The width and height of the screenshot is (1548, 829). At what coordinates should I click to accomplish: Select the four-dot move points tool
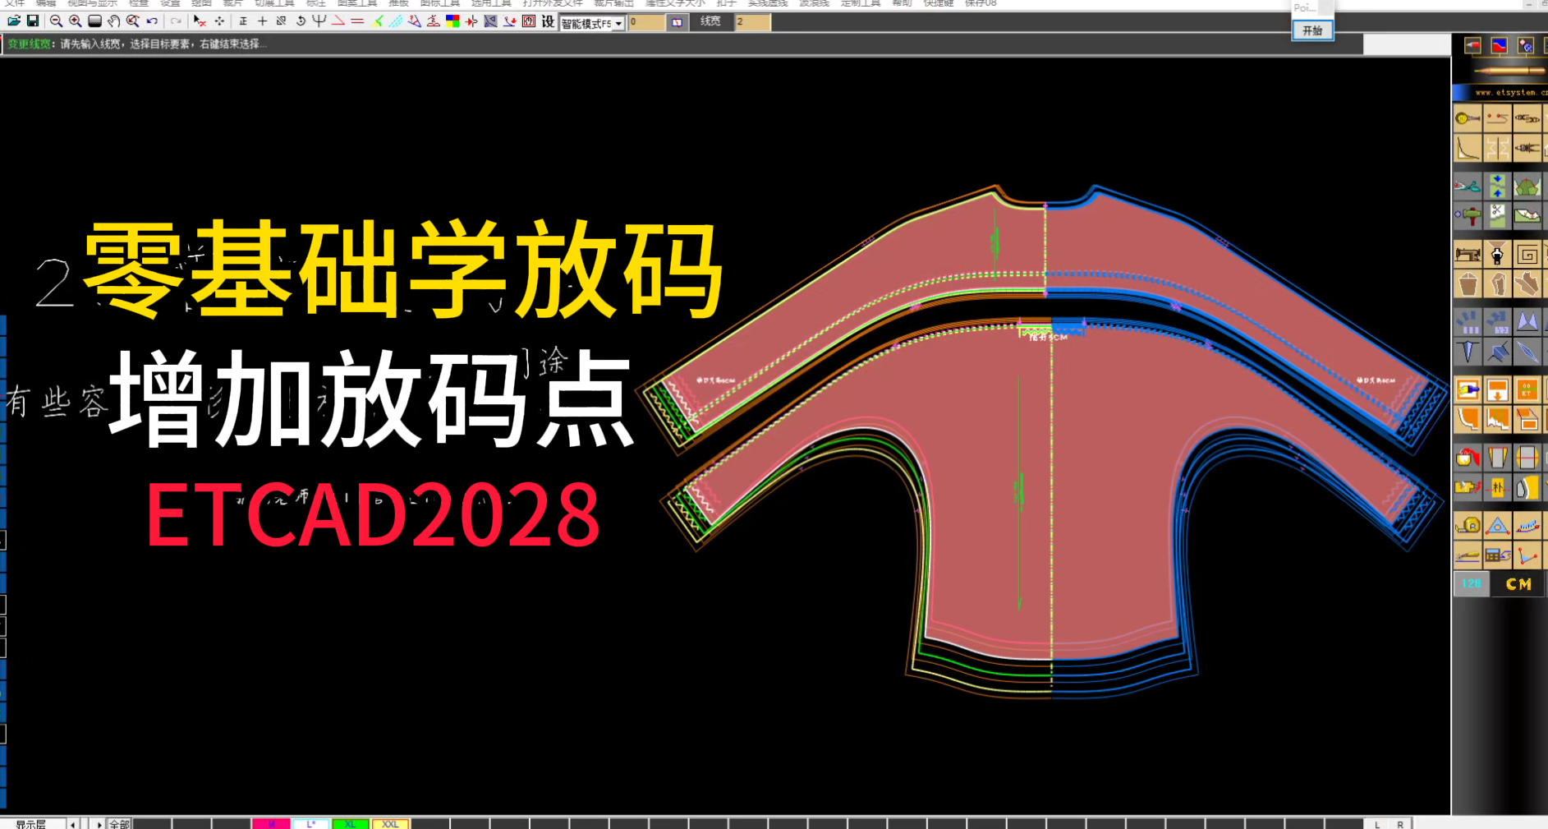coord(219,21)
